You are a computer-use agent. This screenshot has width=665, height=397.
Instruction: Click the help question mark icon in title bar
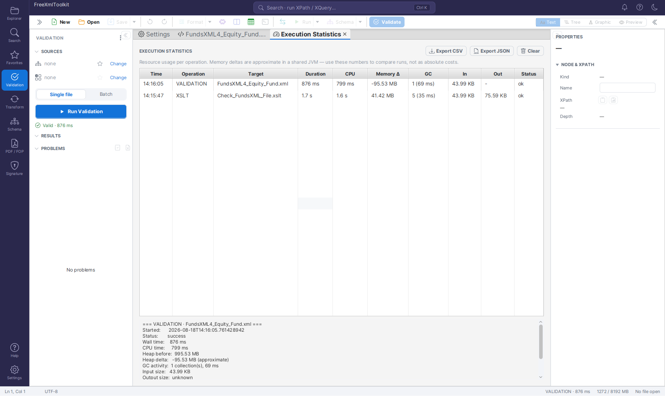(x=640, y=8)
